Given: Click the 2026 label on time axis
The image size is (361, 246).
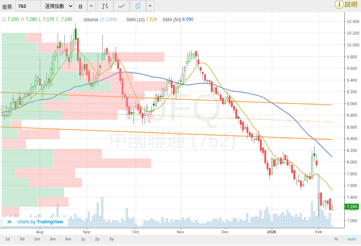Looking at the screenshot, I should pyautogui.click(x=272, y=232).
